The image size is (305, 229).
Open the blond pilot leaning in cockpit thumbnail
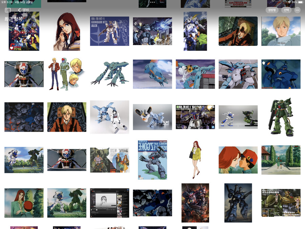(238, 31)
